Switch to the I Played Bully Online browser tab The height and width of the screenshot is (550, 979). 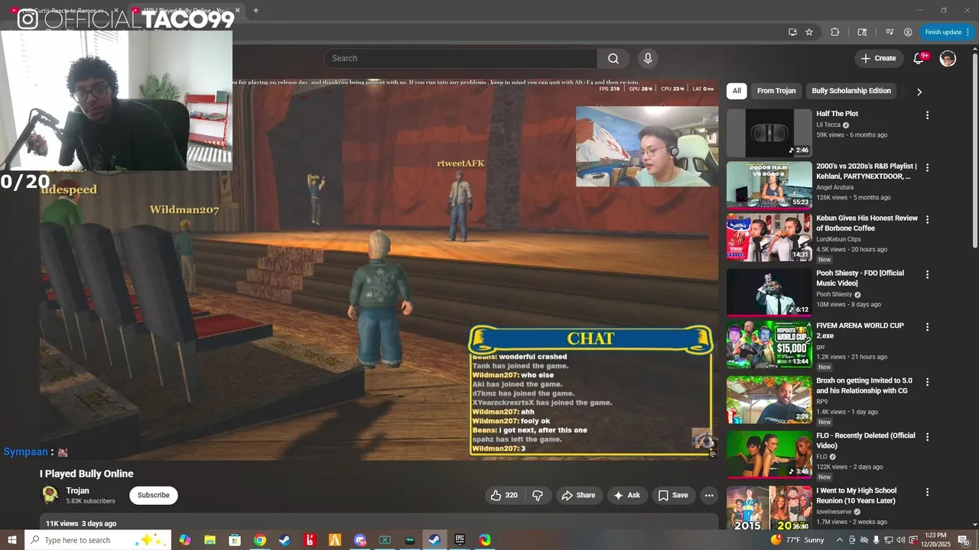(185, 11)
